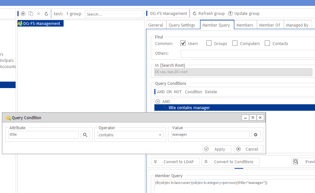The width and height of the screenshot is (315, 193).
Task: Click the add new group icon
Action: pyautogui.click(x=23, y=14)
